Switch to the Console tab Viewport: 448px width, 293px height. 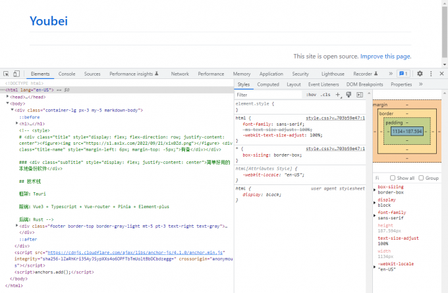click(x=67, y=74)
